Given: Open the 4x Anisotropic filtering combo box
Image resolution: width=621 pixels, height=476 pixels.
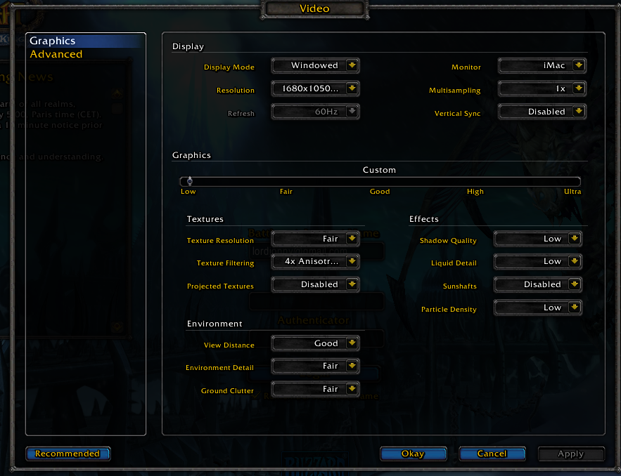Looking at the screenshot, I should click(315, 261).
